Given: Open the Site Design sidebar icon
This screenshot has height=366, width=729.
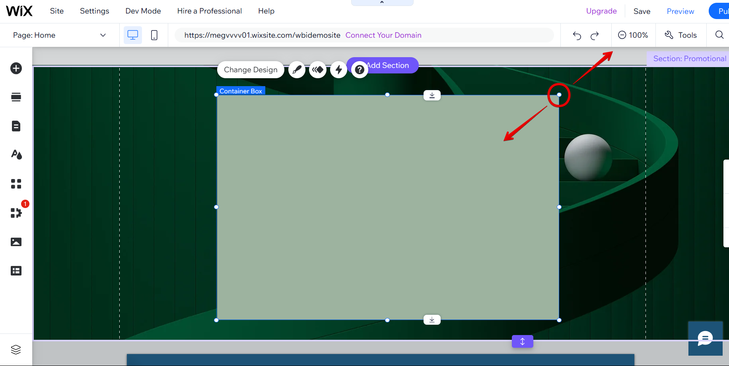Looking at the screenshot, I should tap(16, 155).
